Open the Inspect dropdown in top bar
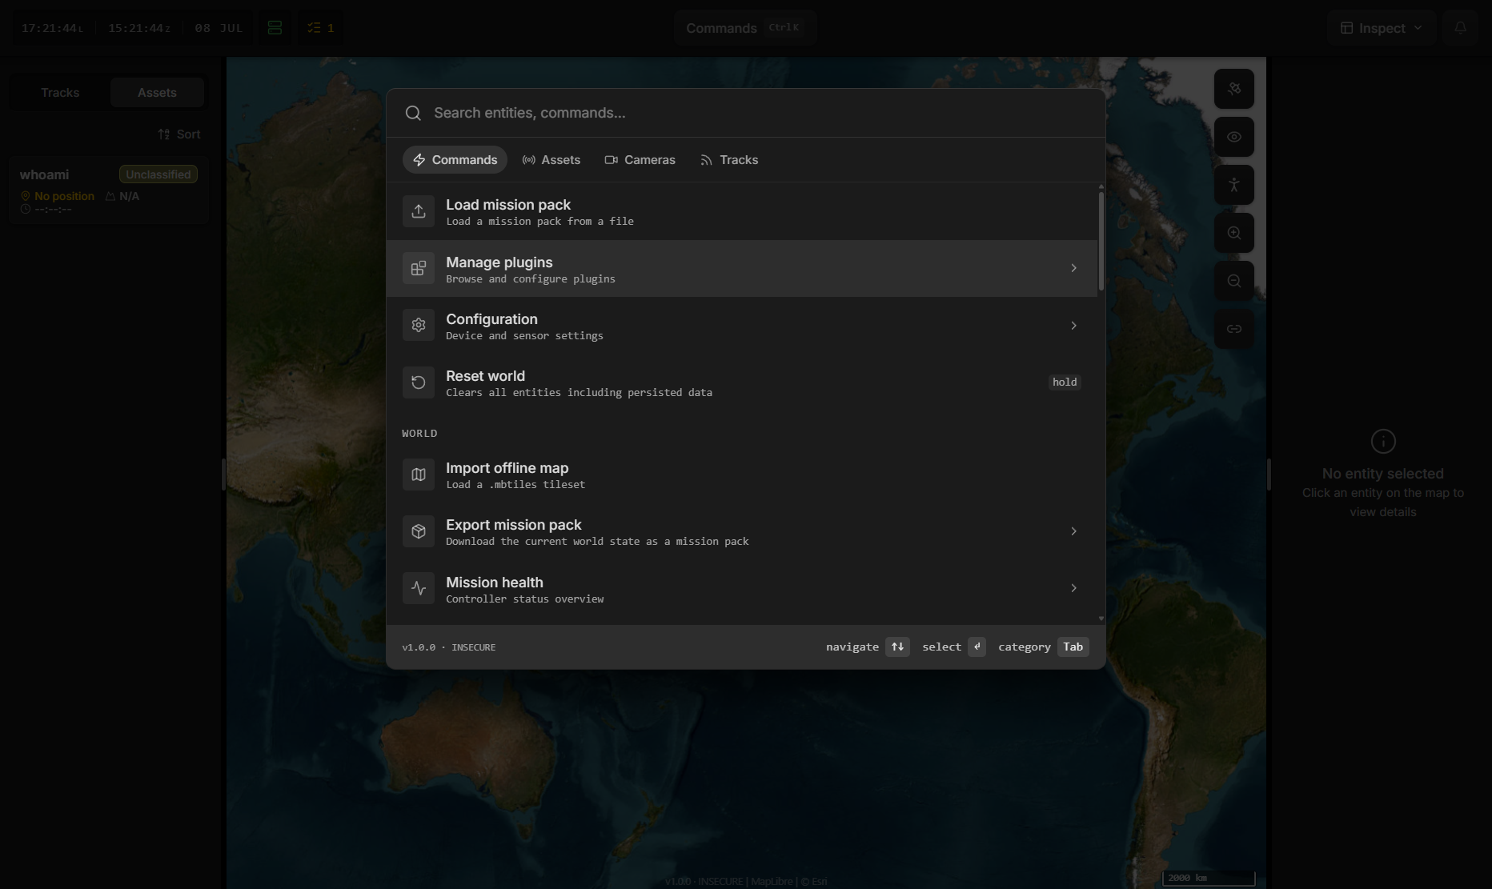The width and height of the screenshot is (1492, 889). click(x=1382, y=28)
